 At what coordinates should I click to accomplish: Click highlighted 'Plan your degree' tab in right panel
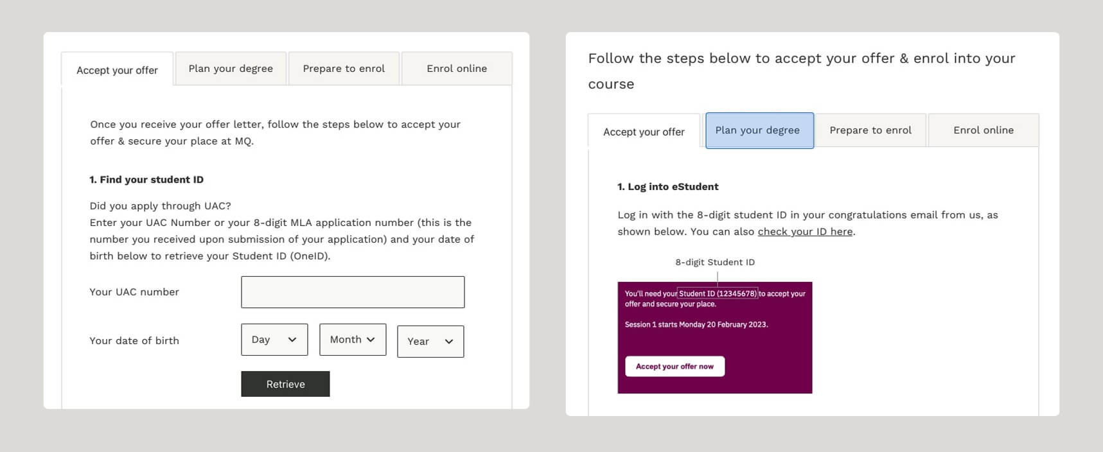click(x=758, y=130)
